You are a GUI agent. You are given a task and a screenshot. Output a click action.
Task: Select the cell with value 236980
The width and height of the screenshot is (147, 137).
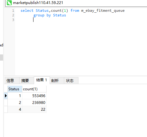[x=34, y=103]
